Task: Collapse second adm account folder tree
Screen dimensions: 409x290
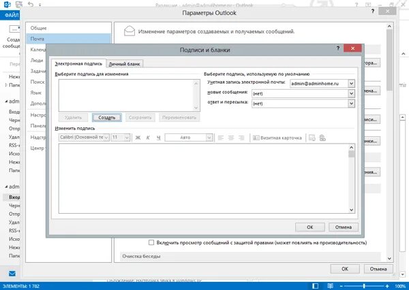Action: pos(6,187)
